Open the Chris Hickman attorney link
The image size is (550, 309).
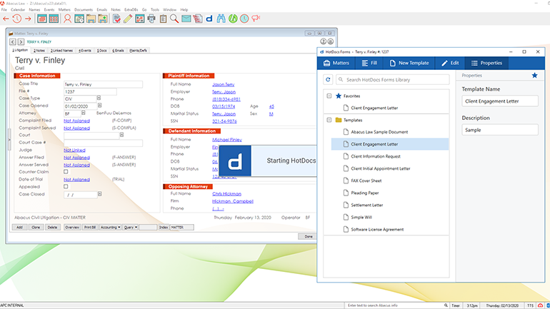pyautogui.click(x=226, y=193)
